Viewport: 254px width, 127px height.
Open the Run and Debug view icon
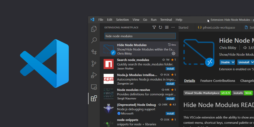(x=94, y=75)
